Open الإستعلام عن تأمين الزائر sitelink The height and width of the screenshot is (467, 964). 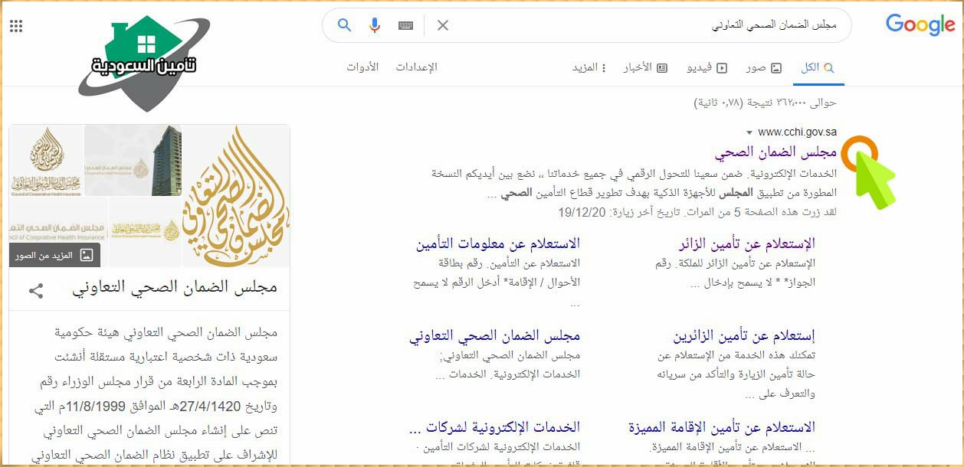747,243
